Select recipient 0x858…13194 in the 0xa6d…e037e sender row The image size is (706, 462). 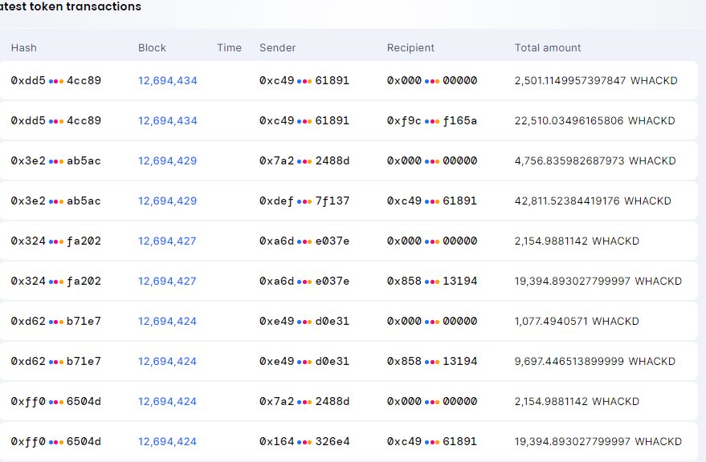432,282
